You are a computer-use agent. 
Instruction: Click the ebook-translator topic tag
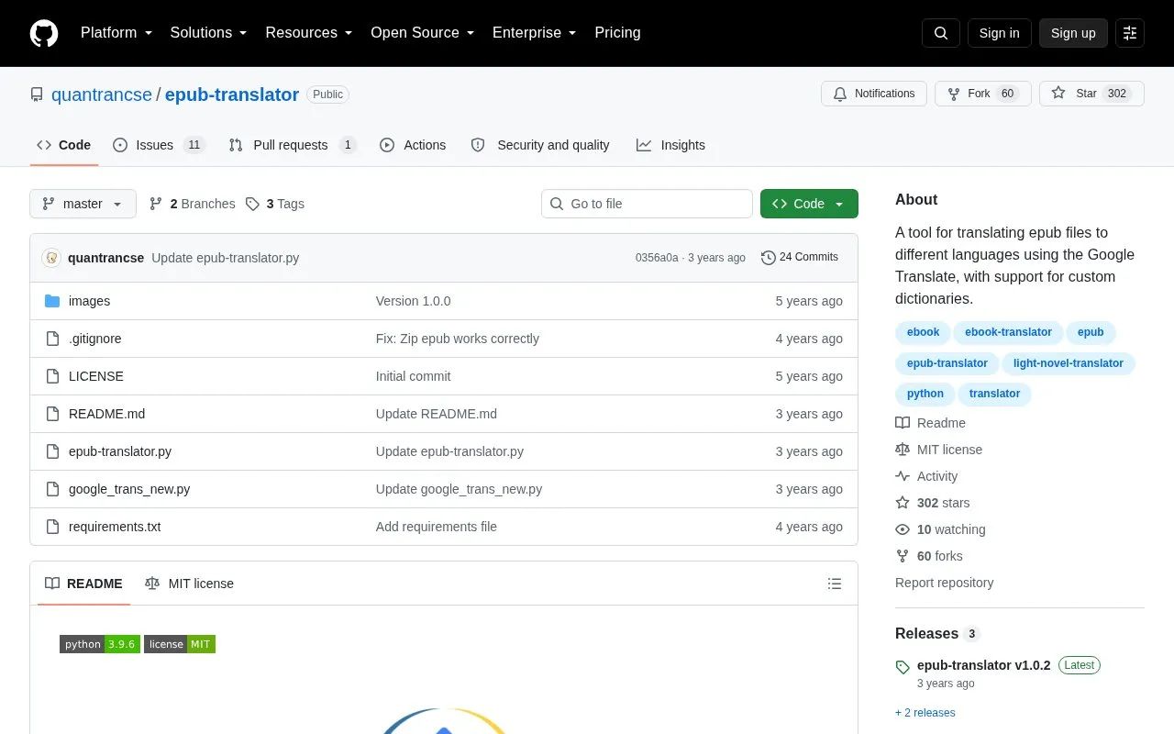pyautogui.click(x=1008, y=332)
